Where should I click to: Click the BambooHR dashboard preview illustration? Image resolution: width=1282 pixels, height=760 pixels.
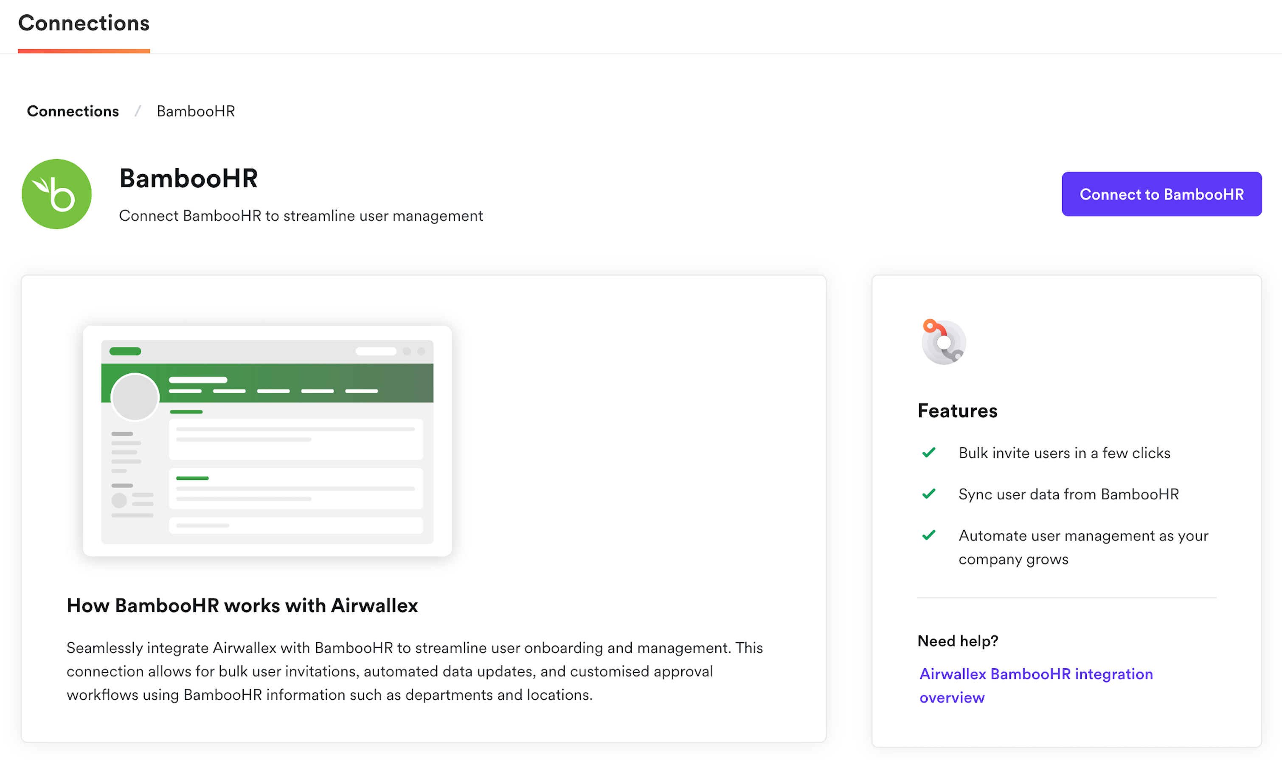click(267, 441)
